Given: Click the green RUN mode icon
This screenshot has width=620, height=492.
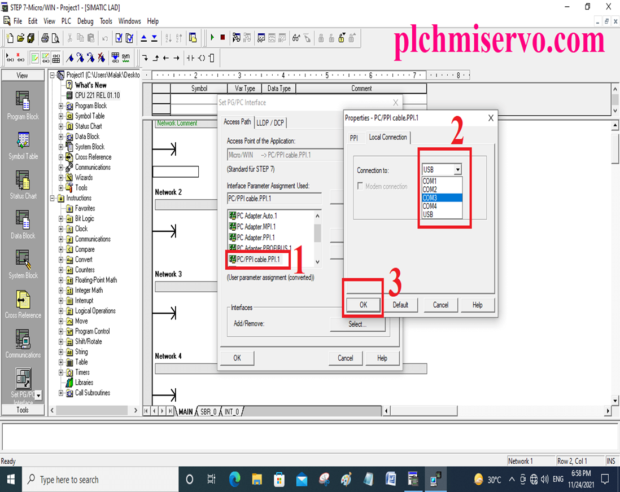Looking at the screenshot, I should pos(212,38).
